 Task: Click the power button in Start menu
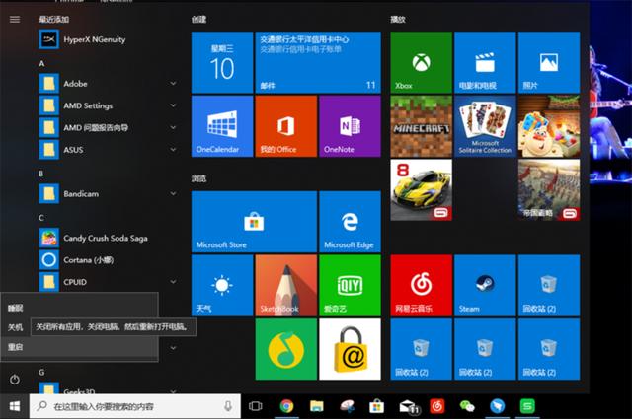point(15,380)
